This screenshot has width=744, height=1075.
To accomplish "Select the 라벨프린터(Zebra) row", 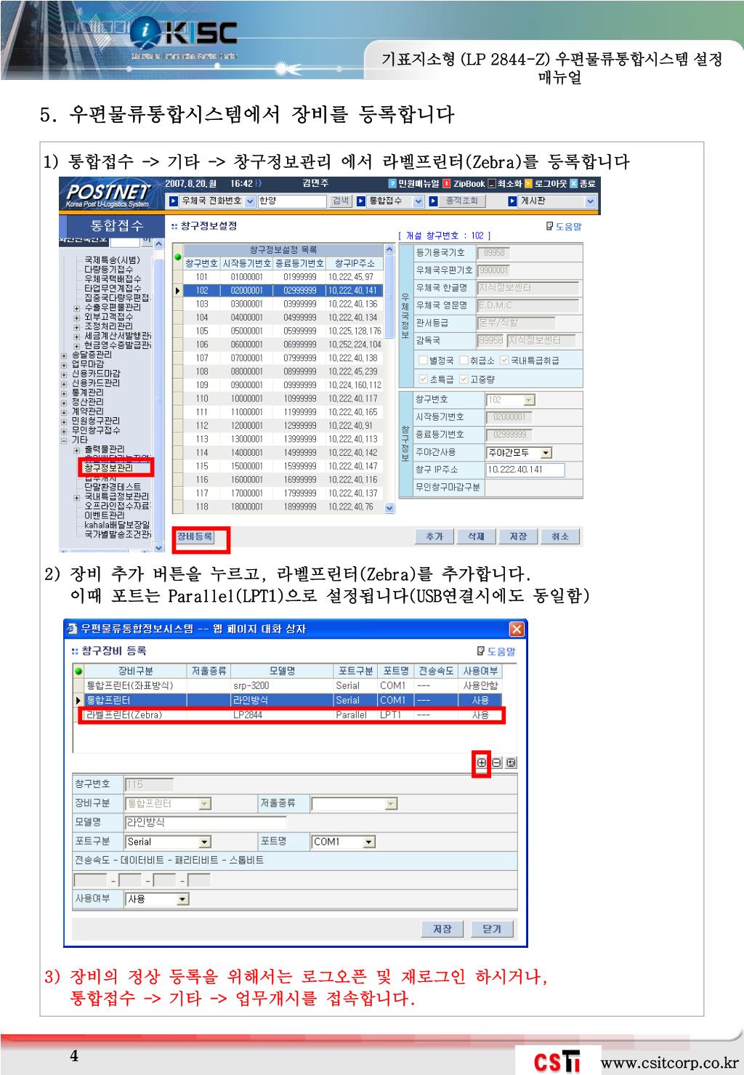I will pyautogui.click(x=291, y=715).
